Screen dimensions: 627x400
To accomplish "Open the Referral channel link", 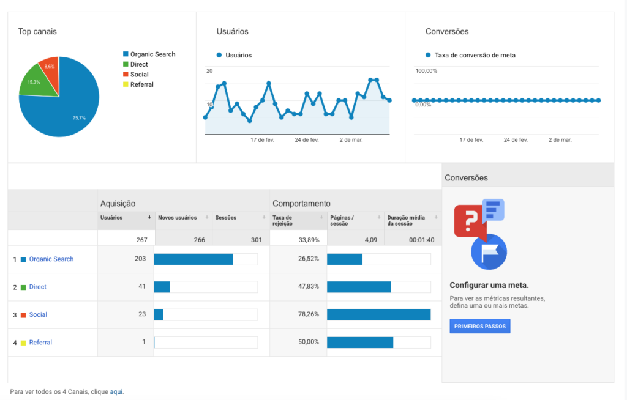I will (x=40, y=343).
